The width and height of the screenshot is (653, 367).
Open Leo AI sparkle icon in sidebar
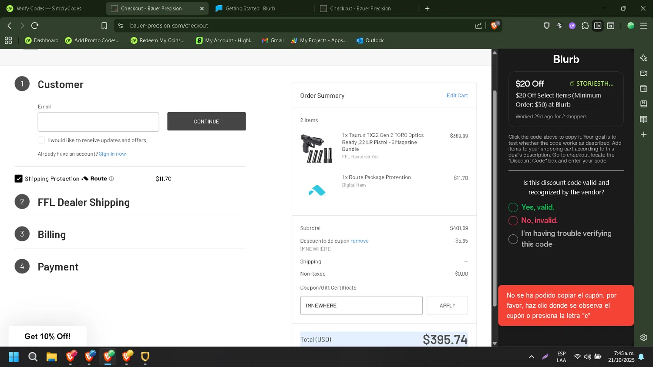point(643,58)
